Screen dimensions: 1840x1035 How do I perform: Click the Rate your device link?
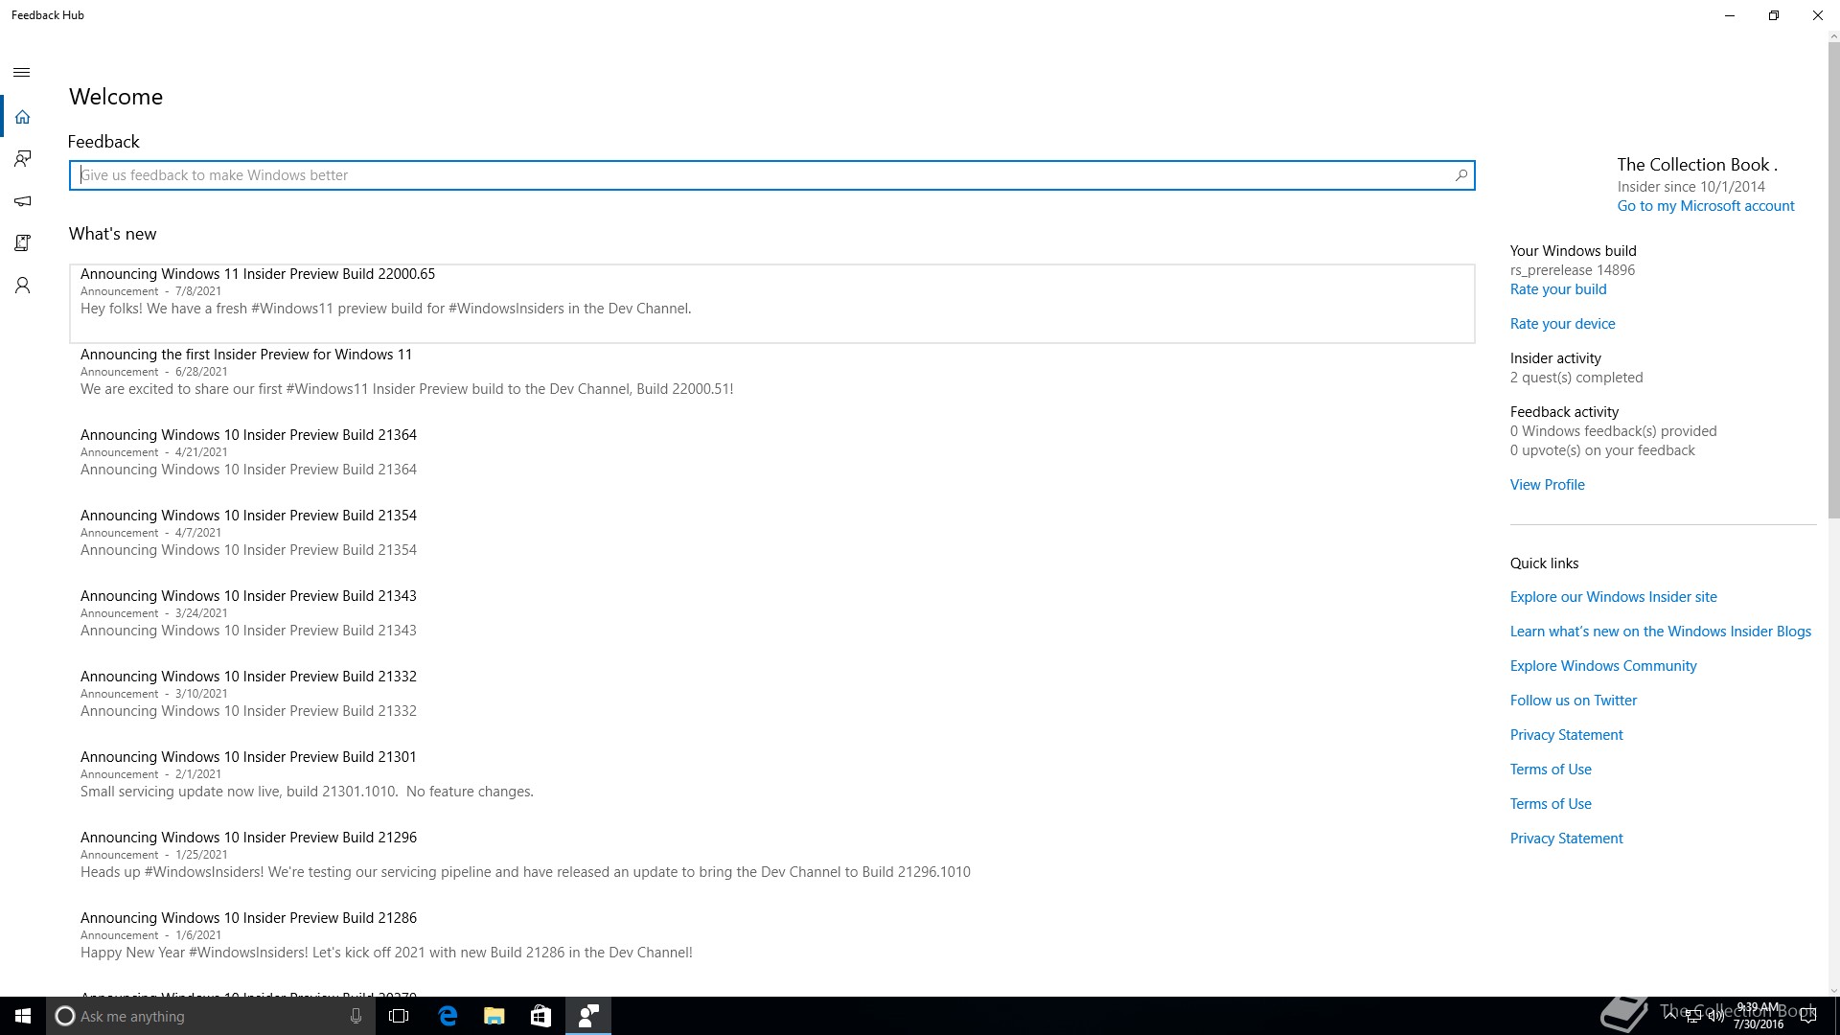pyautogui.click(x=1562, y=324)
